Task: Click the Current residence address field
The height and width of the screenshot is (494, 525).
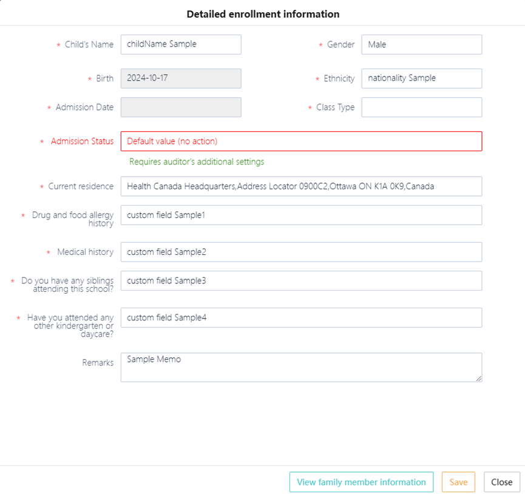Action: 301,186
